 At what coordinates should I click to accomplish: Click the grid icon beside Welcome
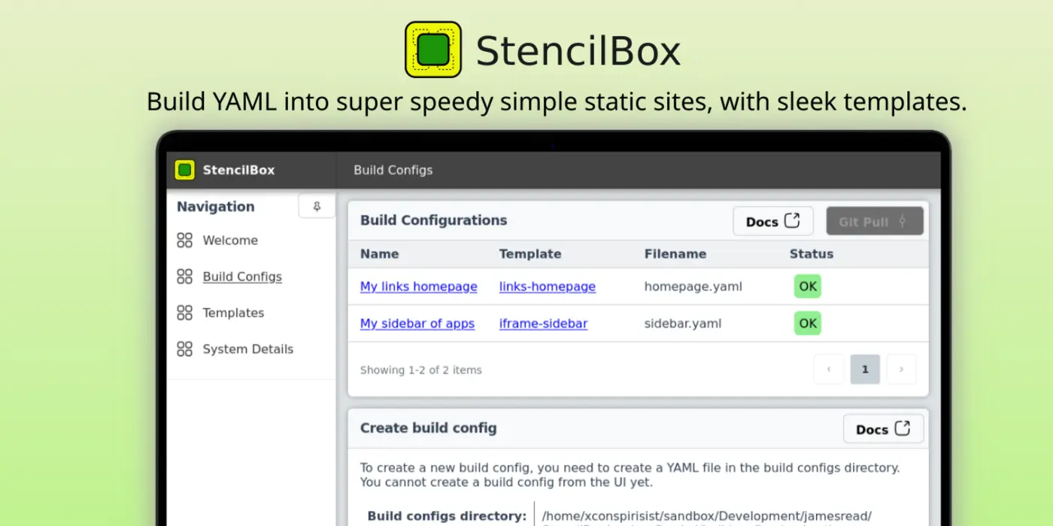click(x=184, y=240)
